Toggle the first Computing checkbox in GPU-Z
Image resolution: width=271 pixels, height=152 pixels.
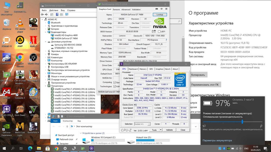point(114,82)
